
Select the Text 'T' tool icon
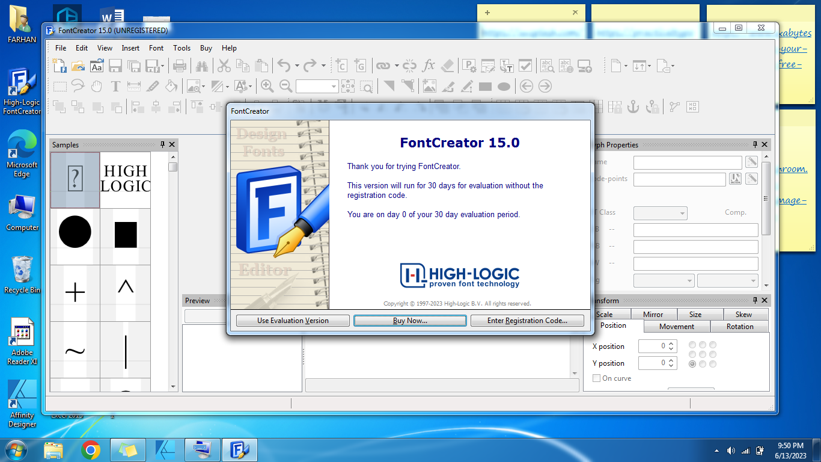pyautogui.click(x=115, y=86)
